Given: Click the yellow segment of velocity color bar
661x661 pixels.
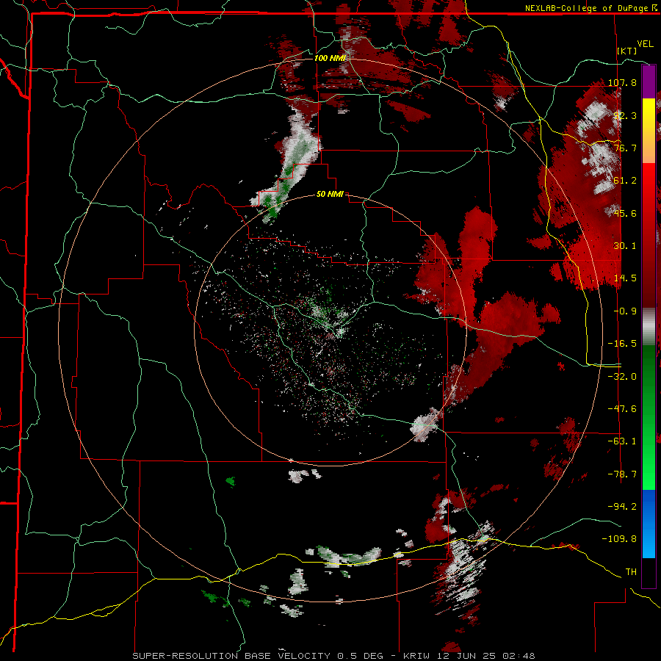Looking at the screenshot, I should pyautogui.click(x=649, y=113).
